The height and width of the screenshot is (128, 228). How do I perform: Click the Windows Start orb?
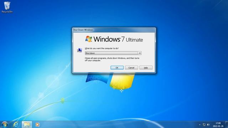(x=5, y=124)
